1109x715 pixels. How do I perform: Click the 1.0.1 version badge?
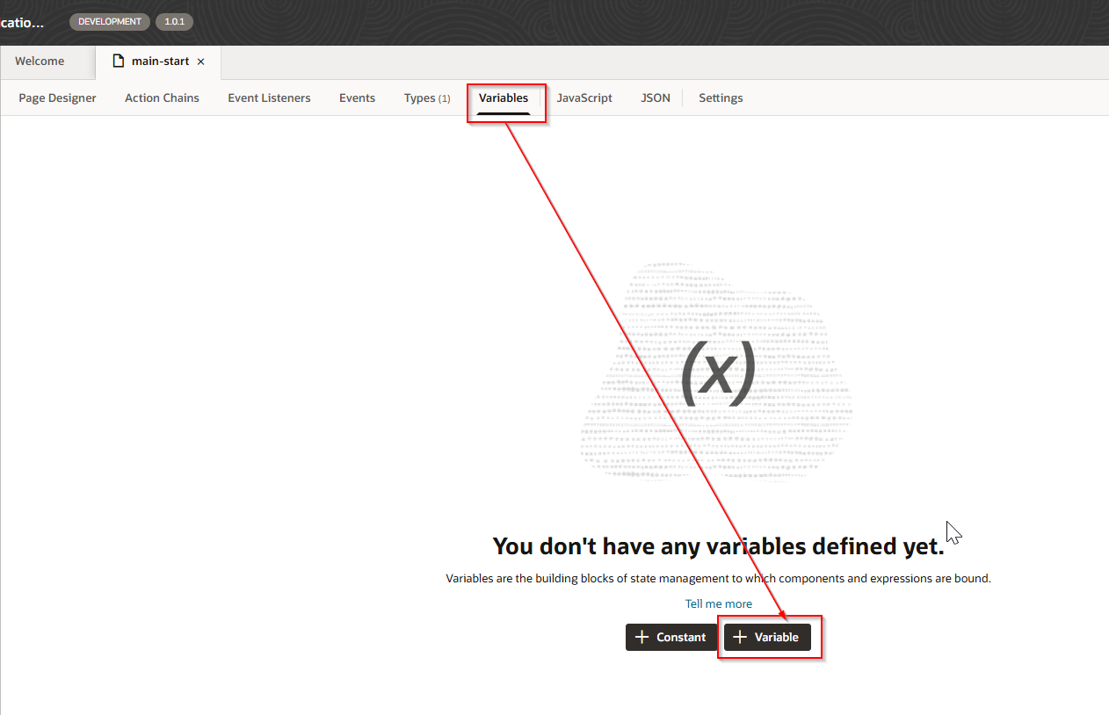pos(174,22)
